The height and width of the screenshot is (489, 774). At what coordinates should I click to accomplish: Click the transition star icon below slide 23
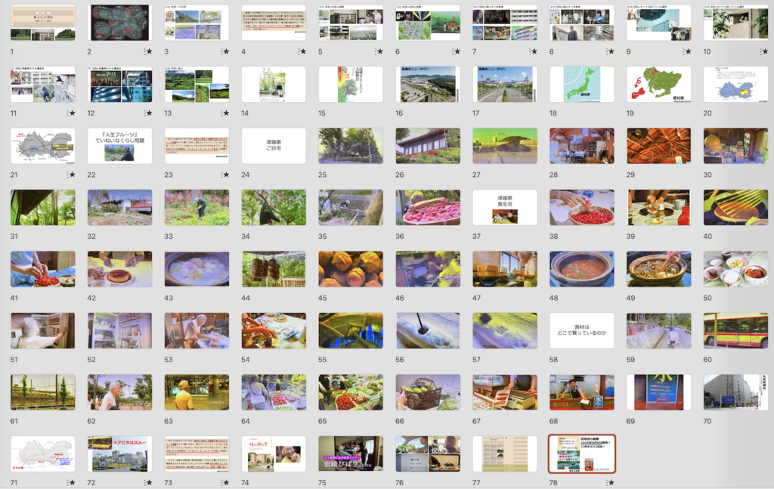[225, 175]
